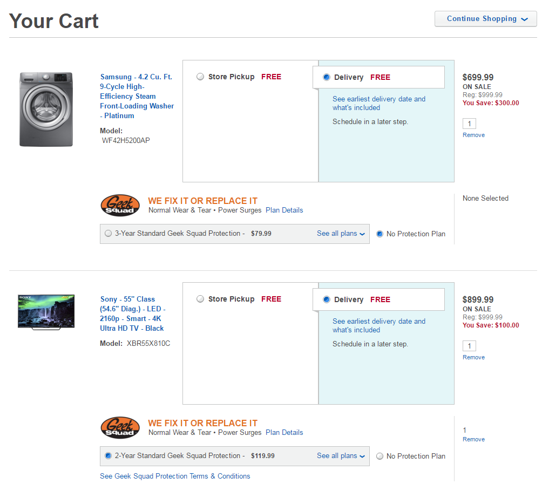
Task: Select Store Pickup for the Sony TV
Action: 200,299
